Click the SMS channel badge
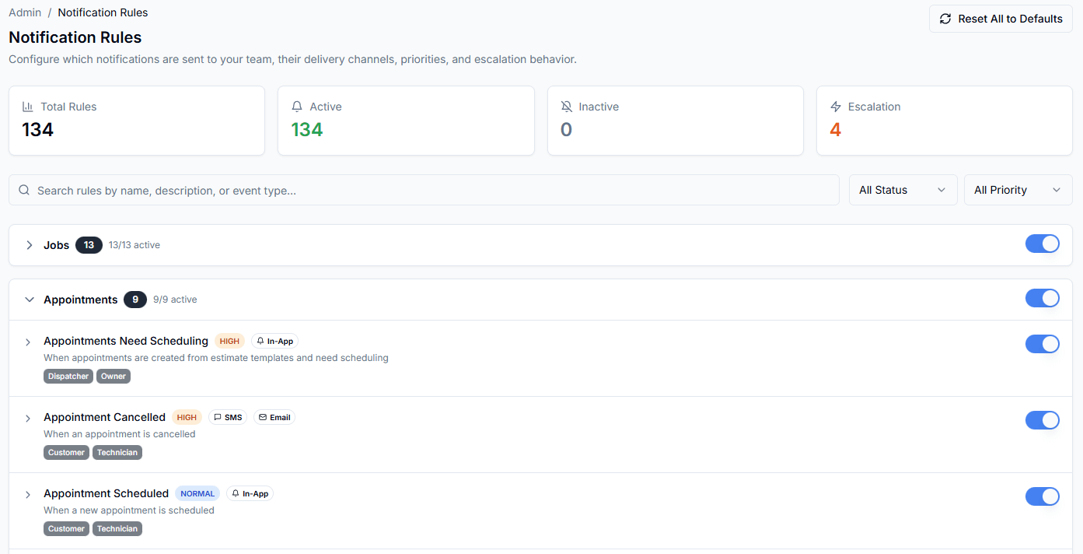 tap(228, 417)
